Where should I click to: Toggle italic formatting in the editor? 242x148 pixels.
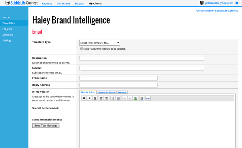[89, 98]
